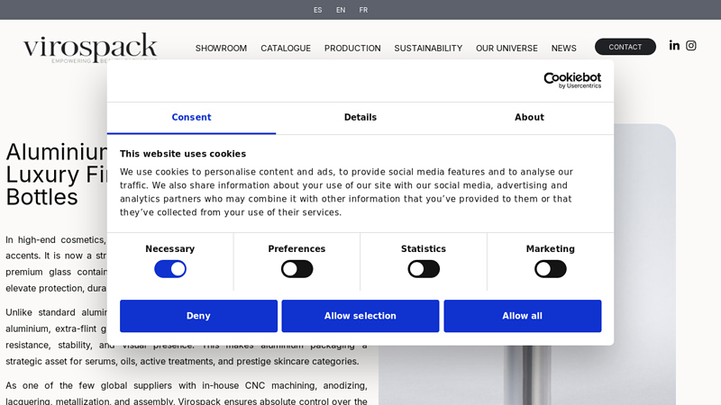Screen dimensions: 721x405
Task: Click the Allow all button
Action: pyautogui.click(x=522, y=316)
